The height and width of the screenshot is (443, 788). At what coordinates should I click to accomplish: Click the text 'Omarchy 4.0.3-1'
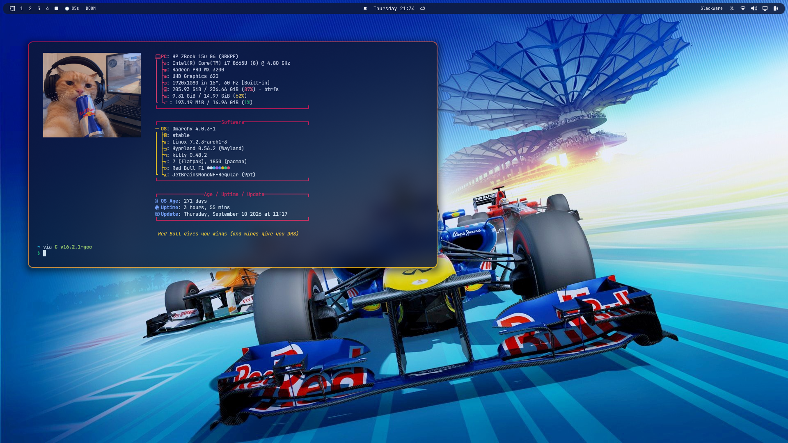coord(194,129)
